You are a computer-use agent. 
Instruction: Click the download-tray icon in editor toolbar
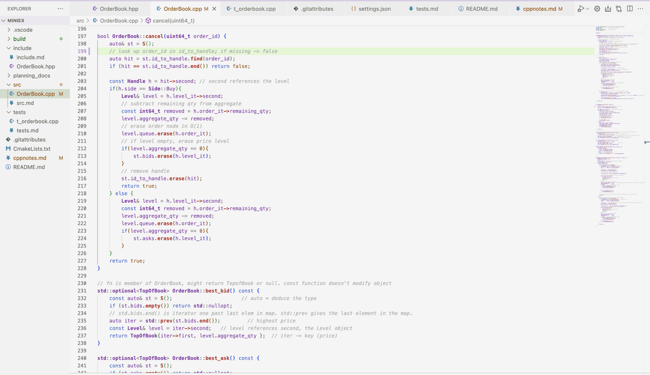608,9
